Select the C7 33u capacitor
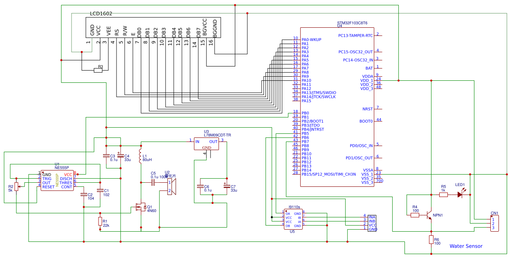 (226, 186)
